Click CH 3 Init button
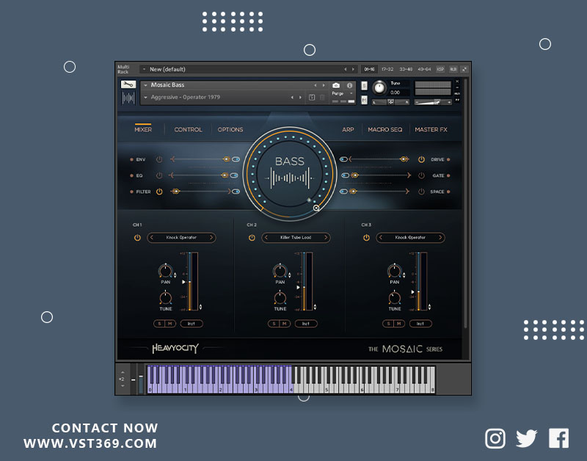The height and width of the screenshot is (461, 587). coord(420,324)
